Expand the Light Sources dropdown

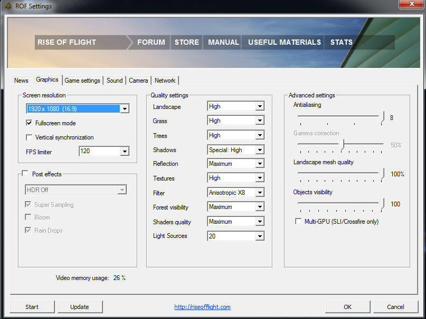point(235,236)
